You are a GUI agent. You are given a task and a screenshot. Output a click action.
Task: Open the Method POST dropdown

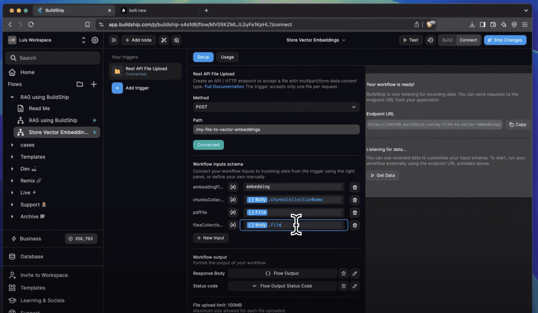[x=276, y=107]
